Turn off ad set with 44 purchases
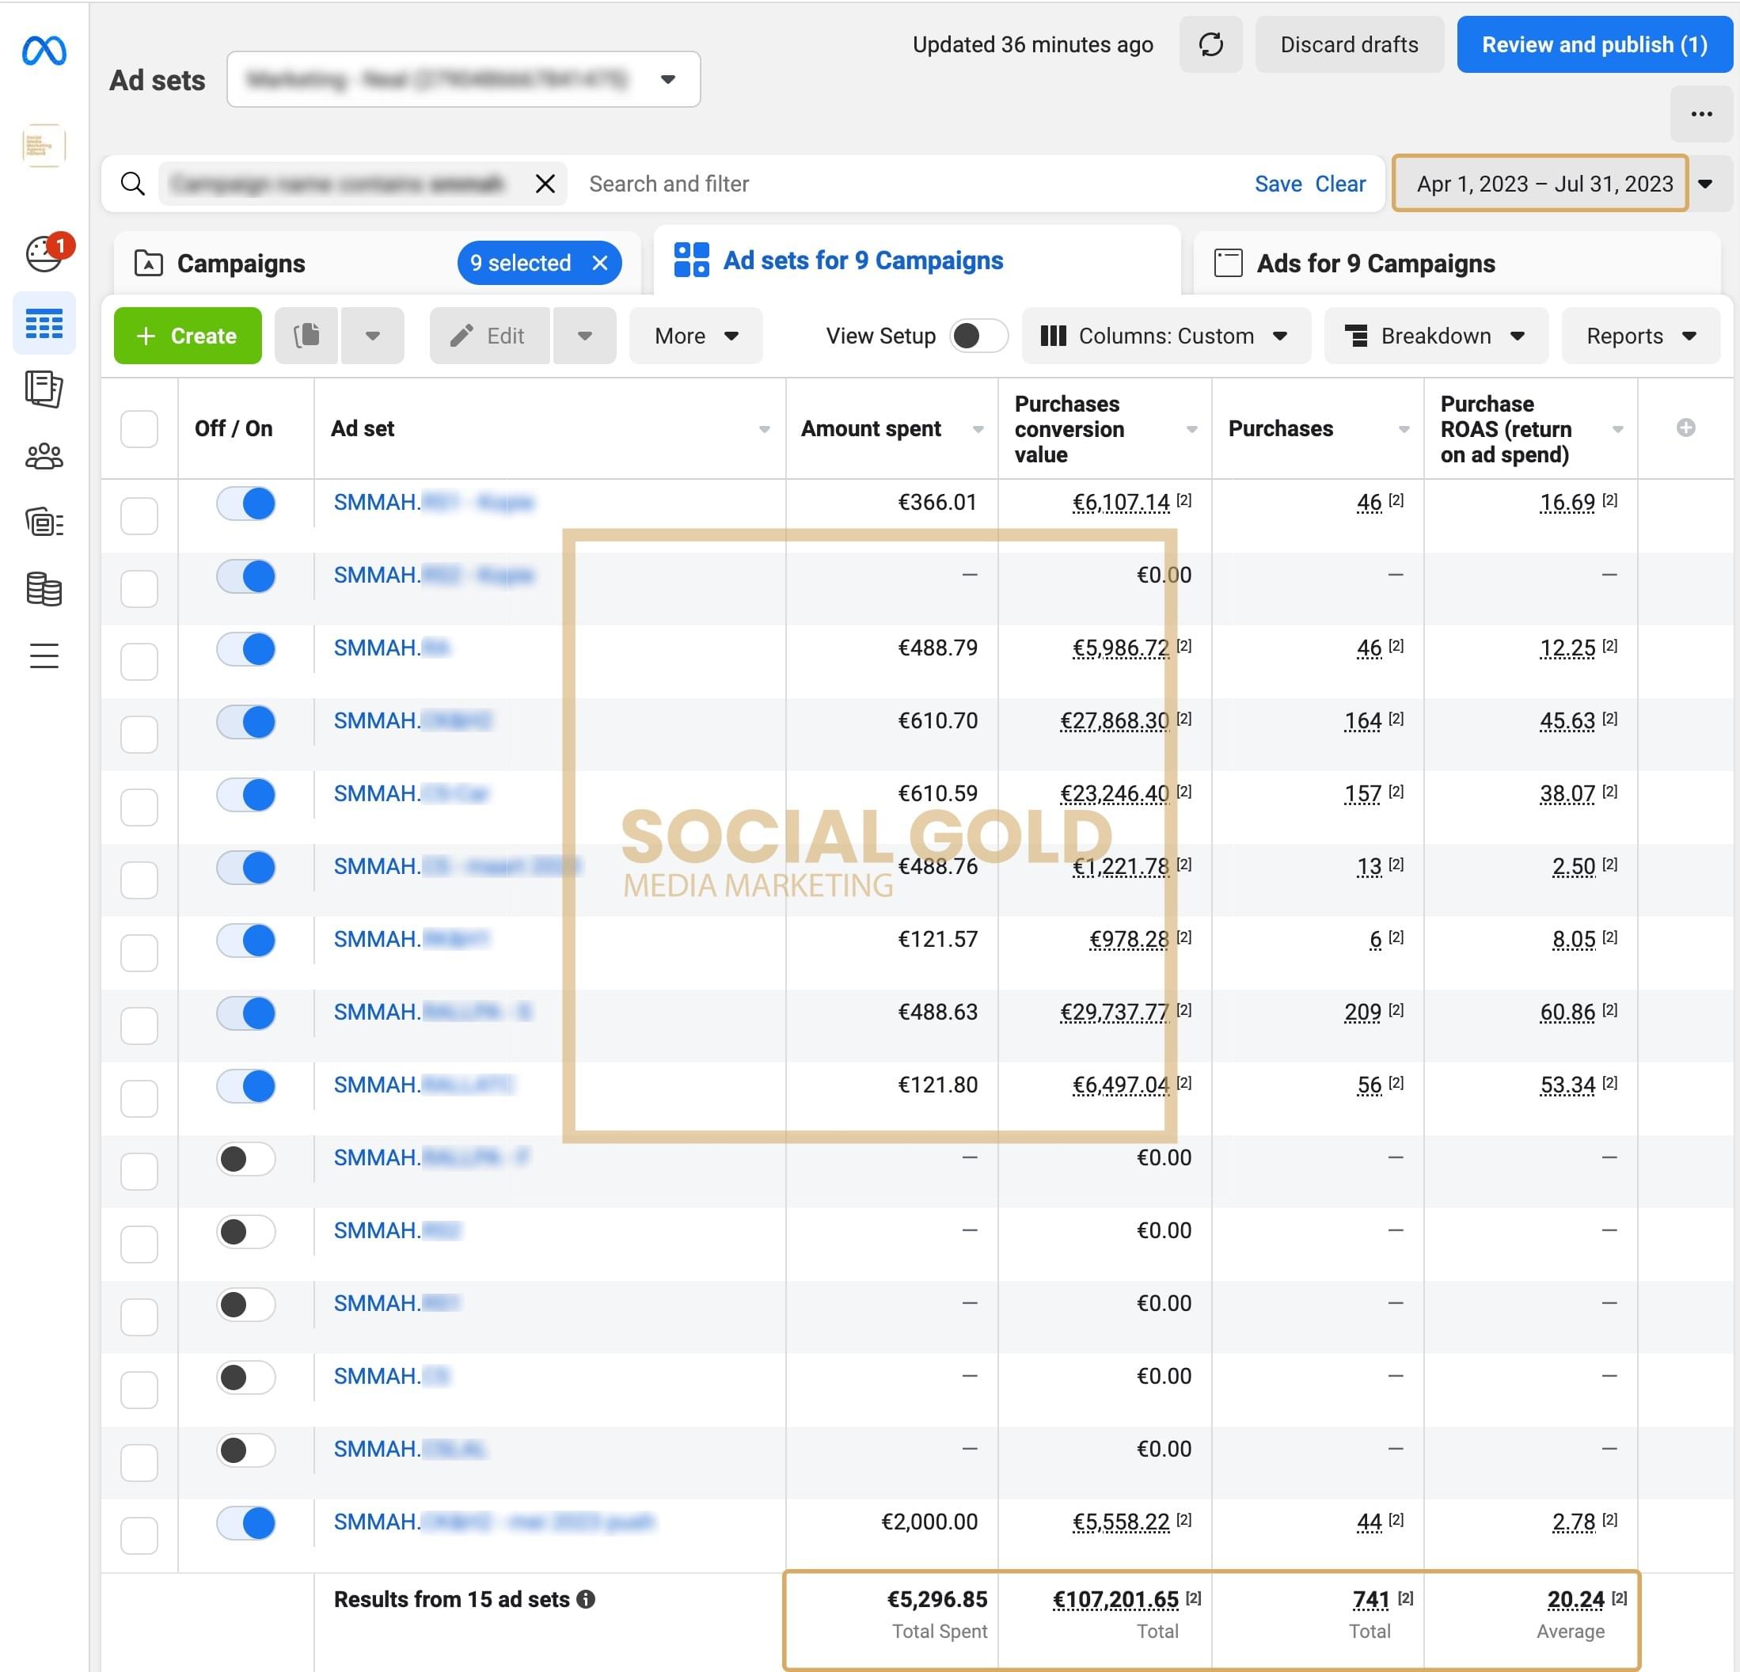 tap(246, 1522)
